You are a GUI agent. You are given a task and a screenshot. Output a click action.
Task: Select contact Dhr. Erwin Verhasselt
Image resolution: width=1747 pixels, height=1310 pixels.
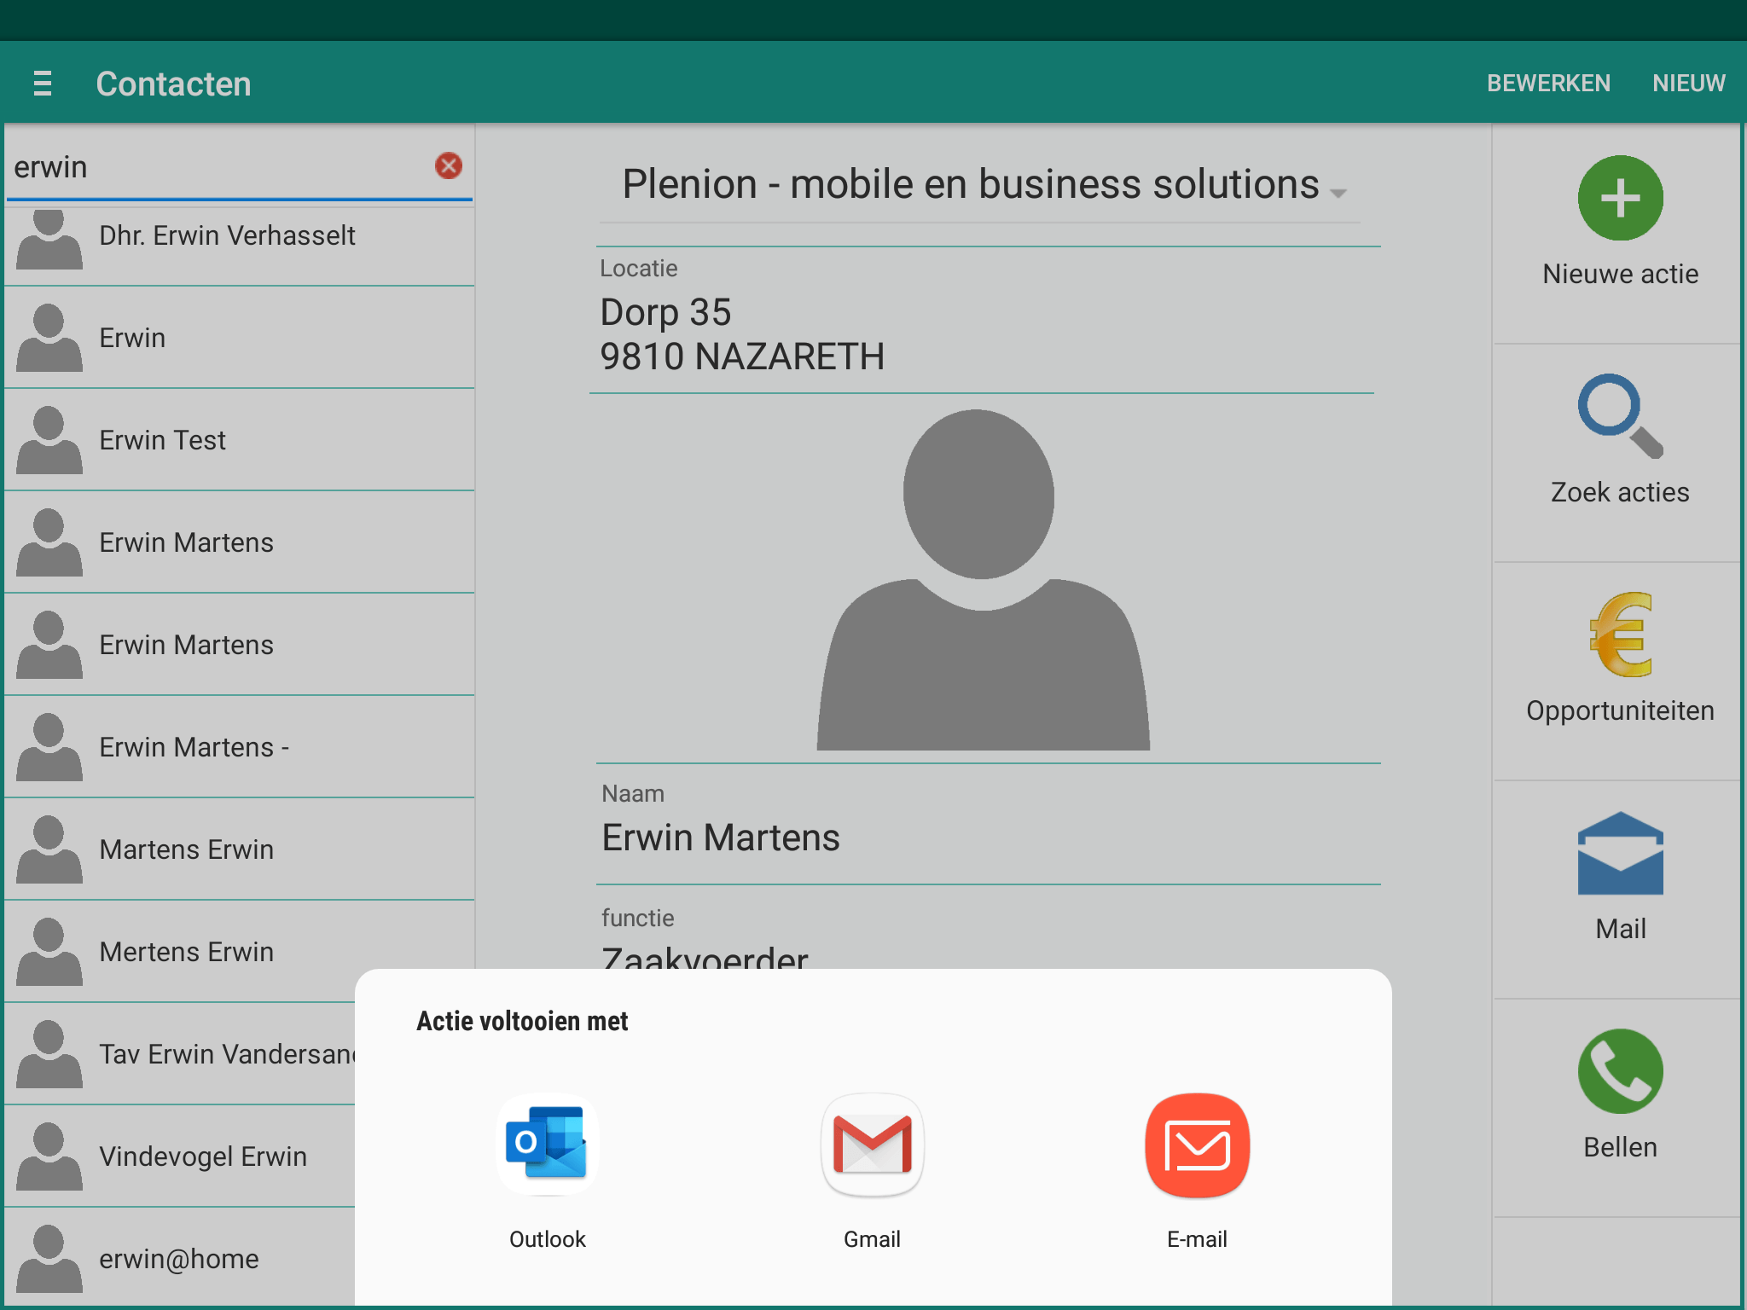coord(227,235)
